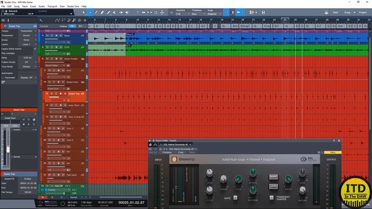Click the SSL logo in Drumstrip
Screen dimensions: 372x209
click(308, 159)
